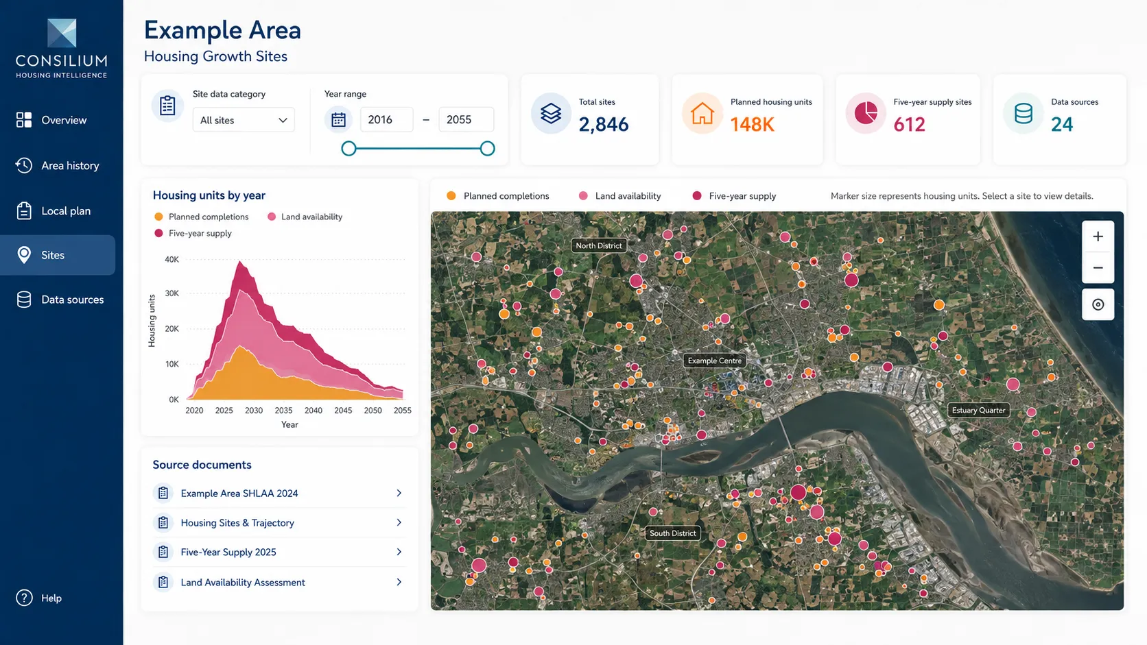
Task: Recenter the map with the target button
Action: pos(1098,304)
